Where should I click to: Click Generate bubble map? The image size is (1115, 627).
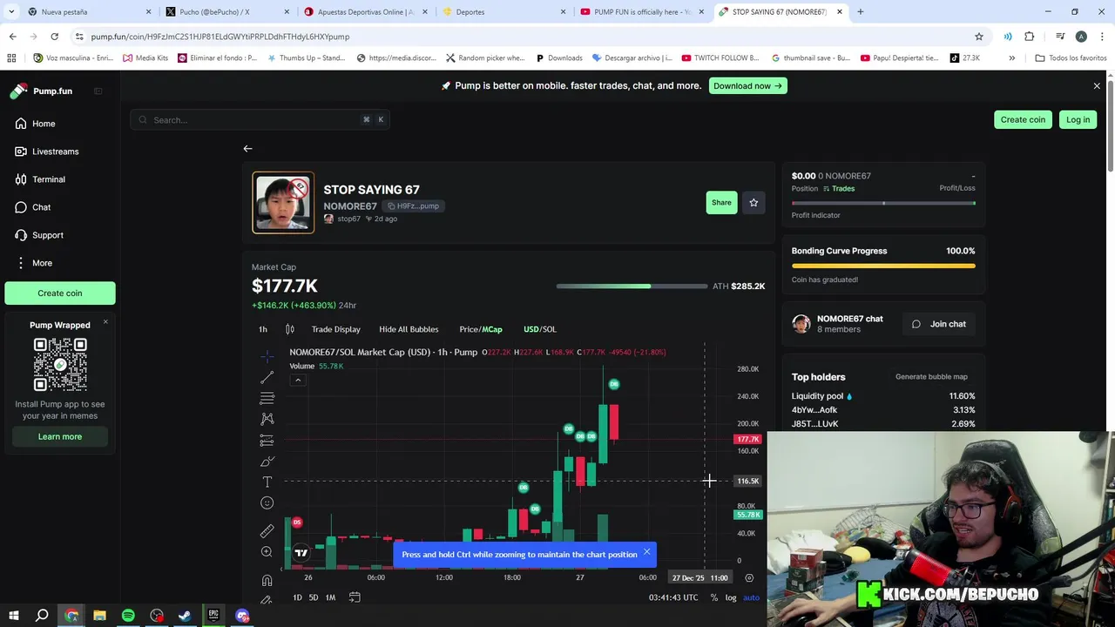point(931,377)
